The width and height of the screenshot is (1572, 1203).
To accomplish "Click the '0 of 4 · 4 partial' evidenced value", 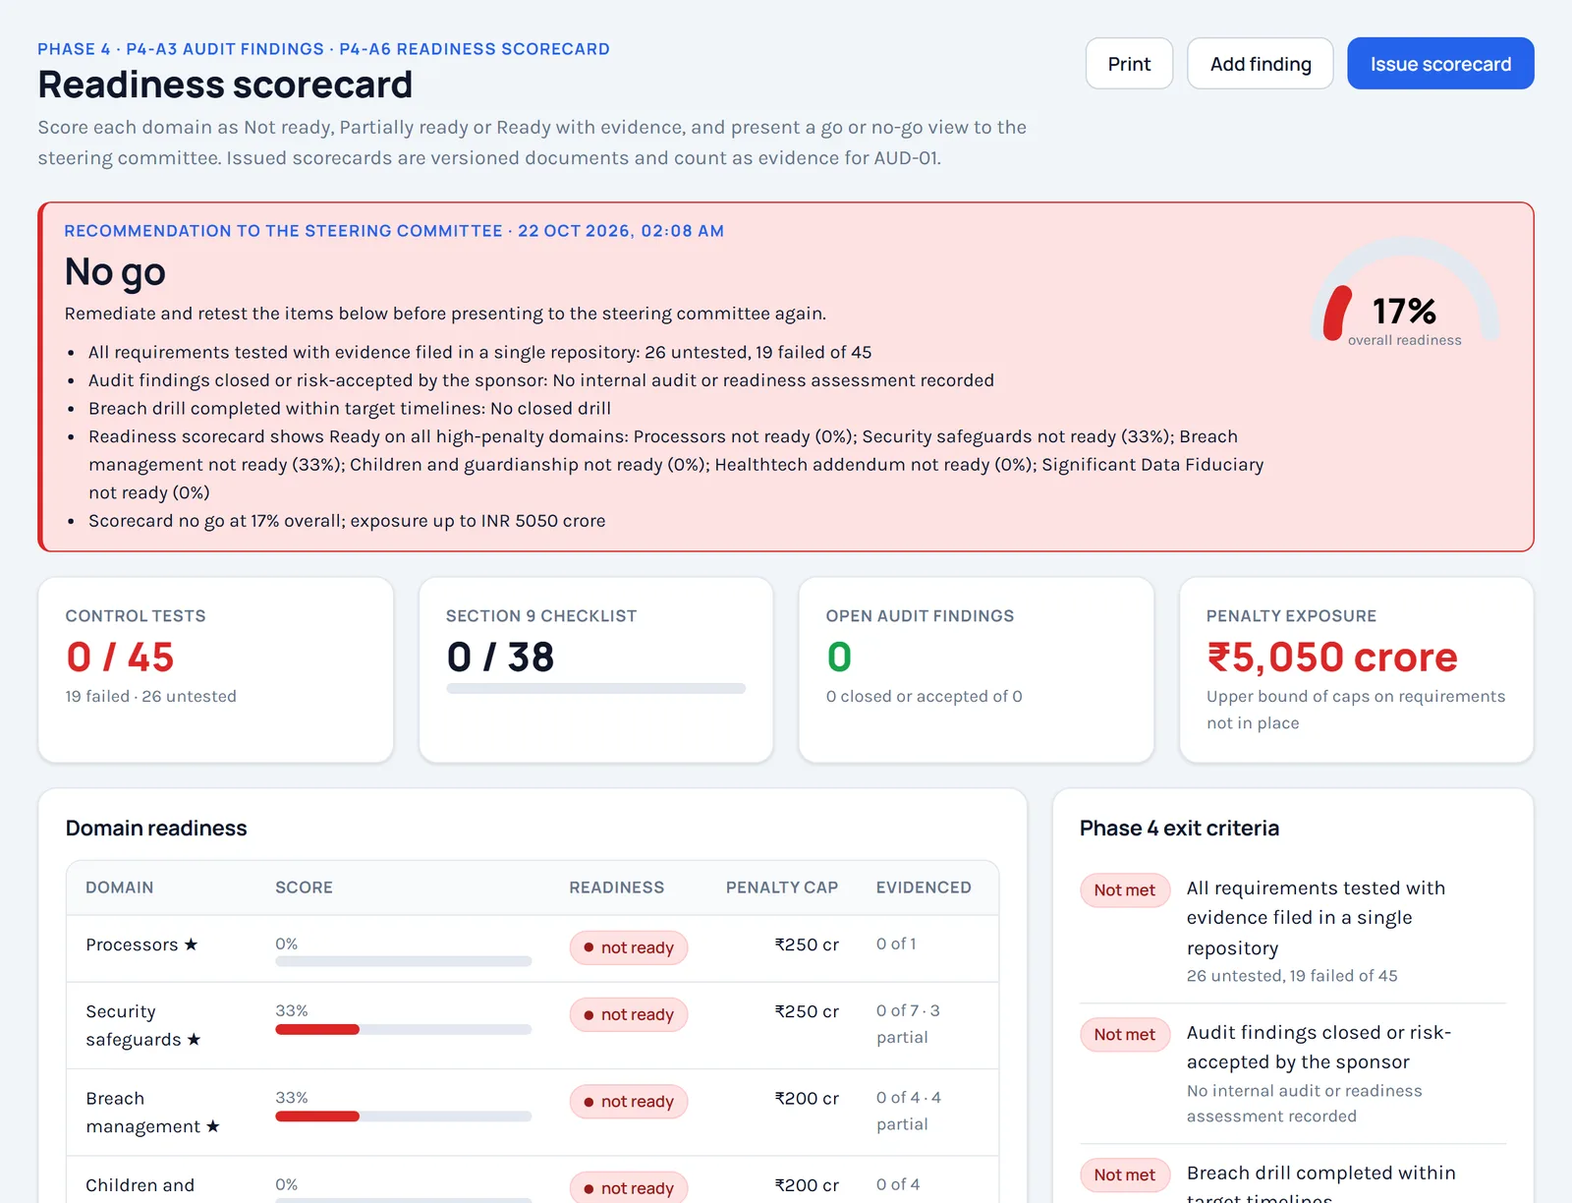I will [x=909, y=1111].
